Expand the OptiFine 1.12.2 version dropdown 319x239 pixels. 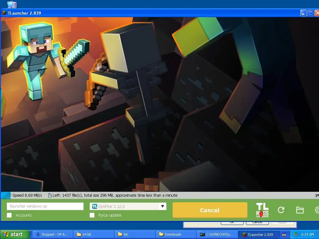click(163, 206)
